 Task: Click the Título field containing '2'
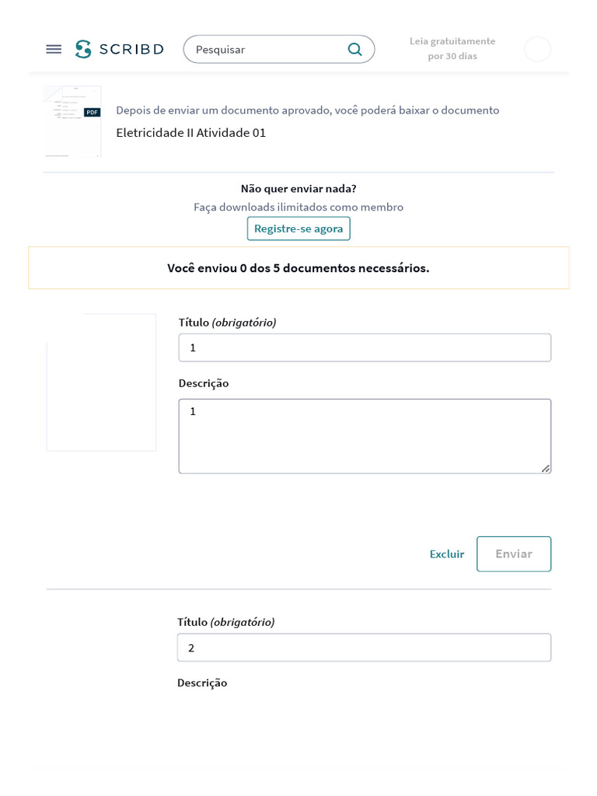pyautogui.click(x=364, y=648)
